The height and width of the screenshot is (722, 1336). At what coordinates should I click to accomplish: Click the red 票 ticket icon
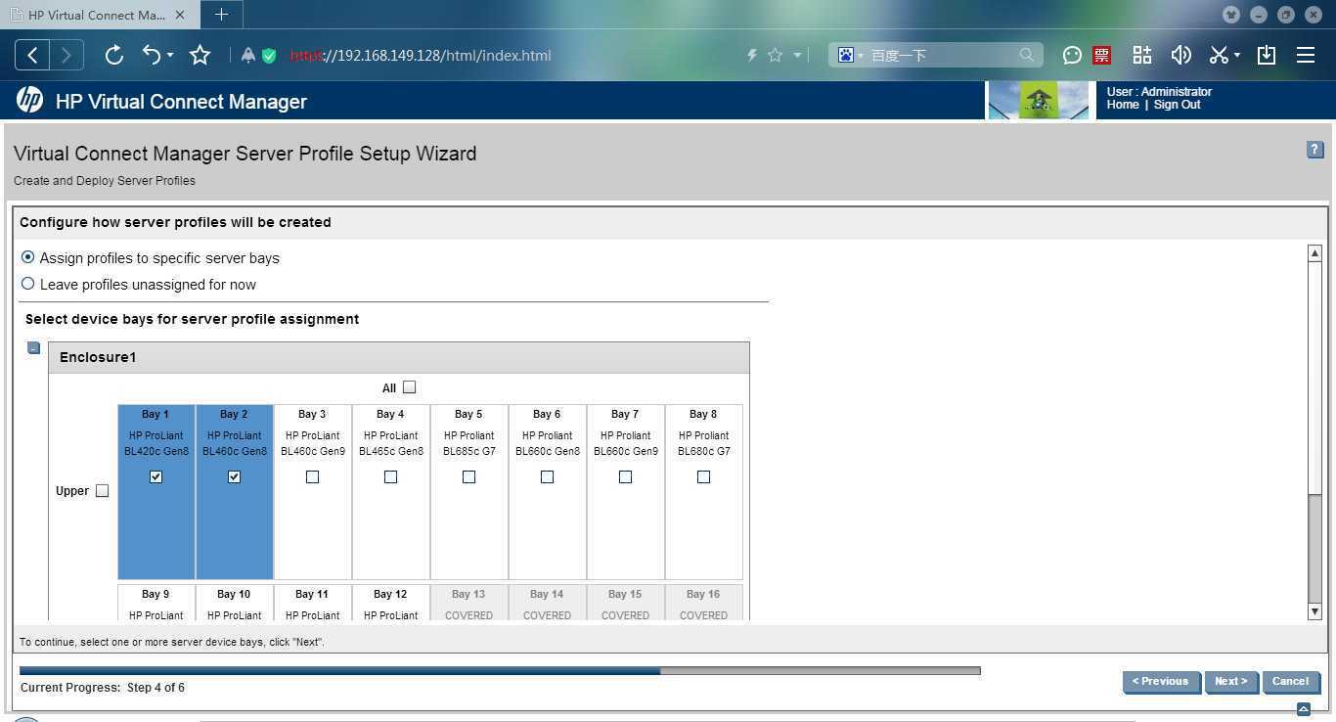click(1101, 56)
